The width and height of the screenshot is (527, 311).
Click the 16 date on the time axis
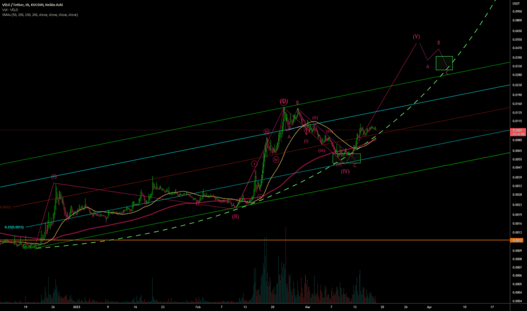coord(135,307)
